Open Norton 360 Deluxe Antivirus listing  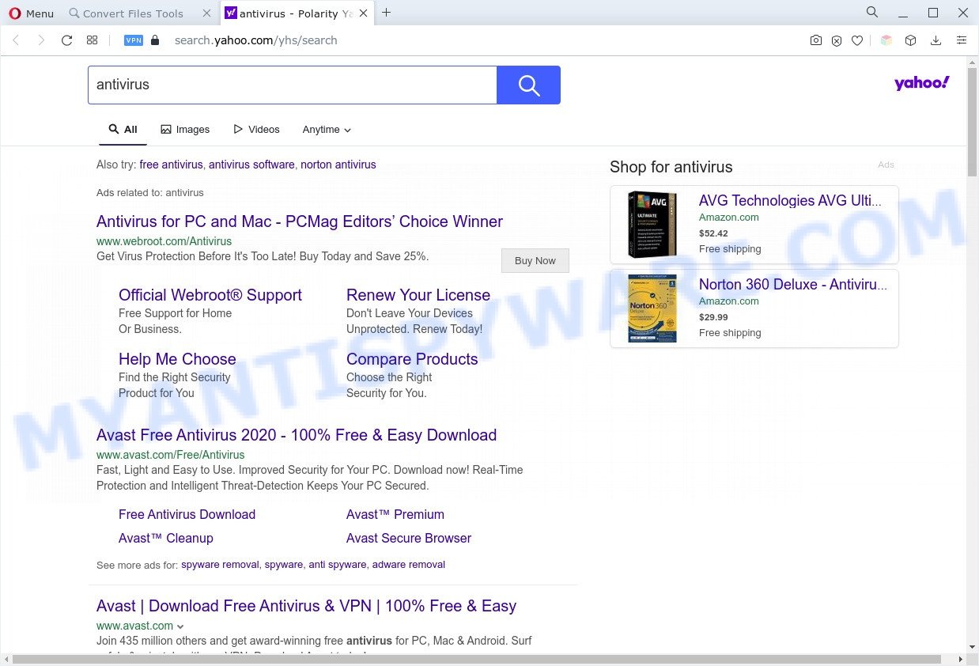(793, 285)
